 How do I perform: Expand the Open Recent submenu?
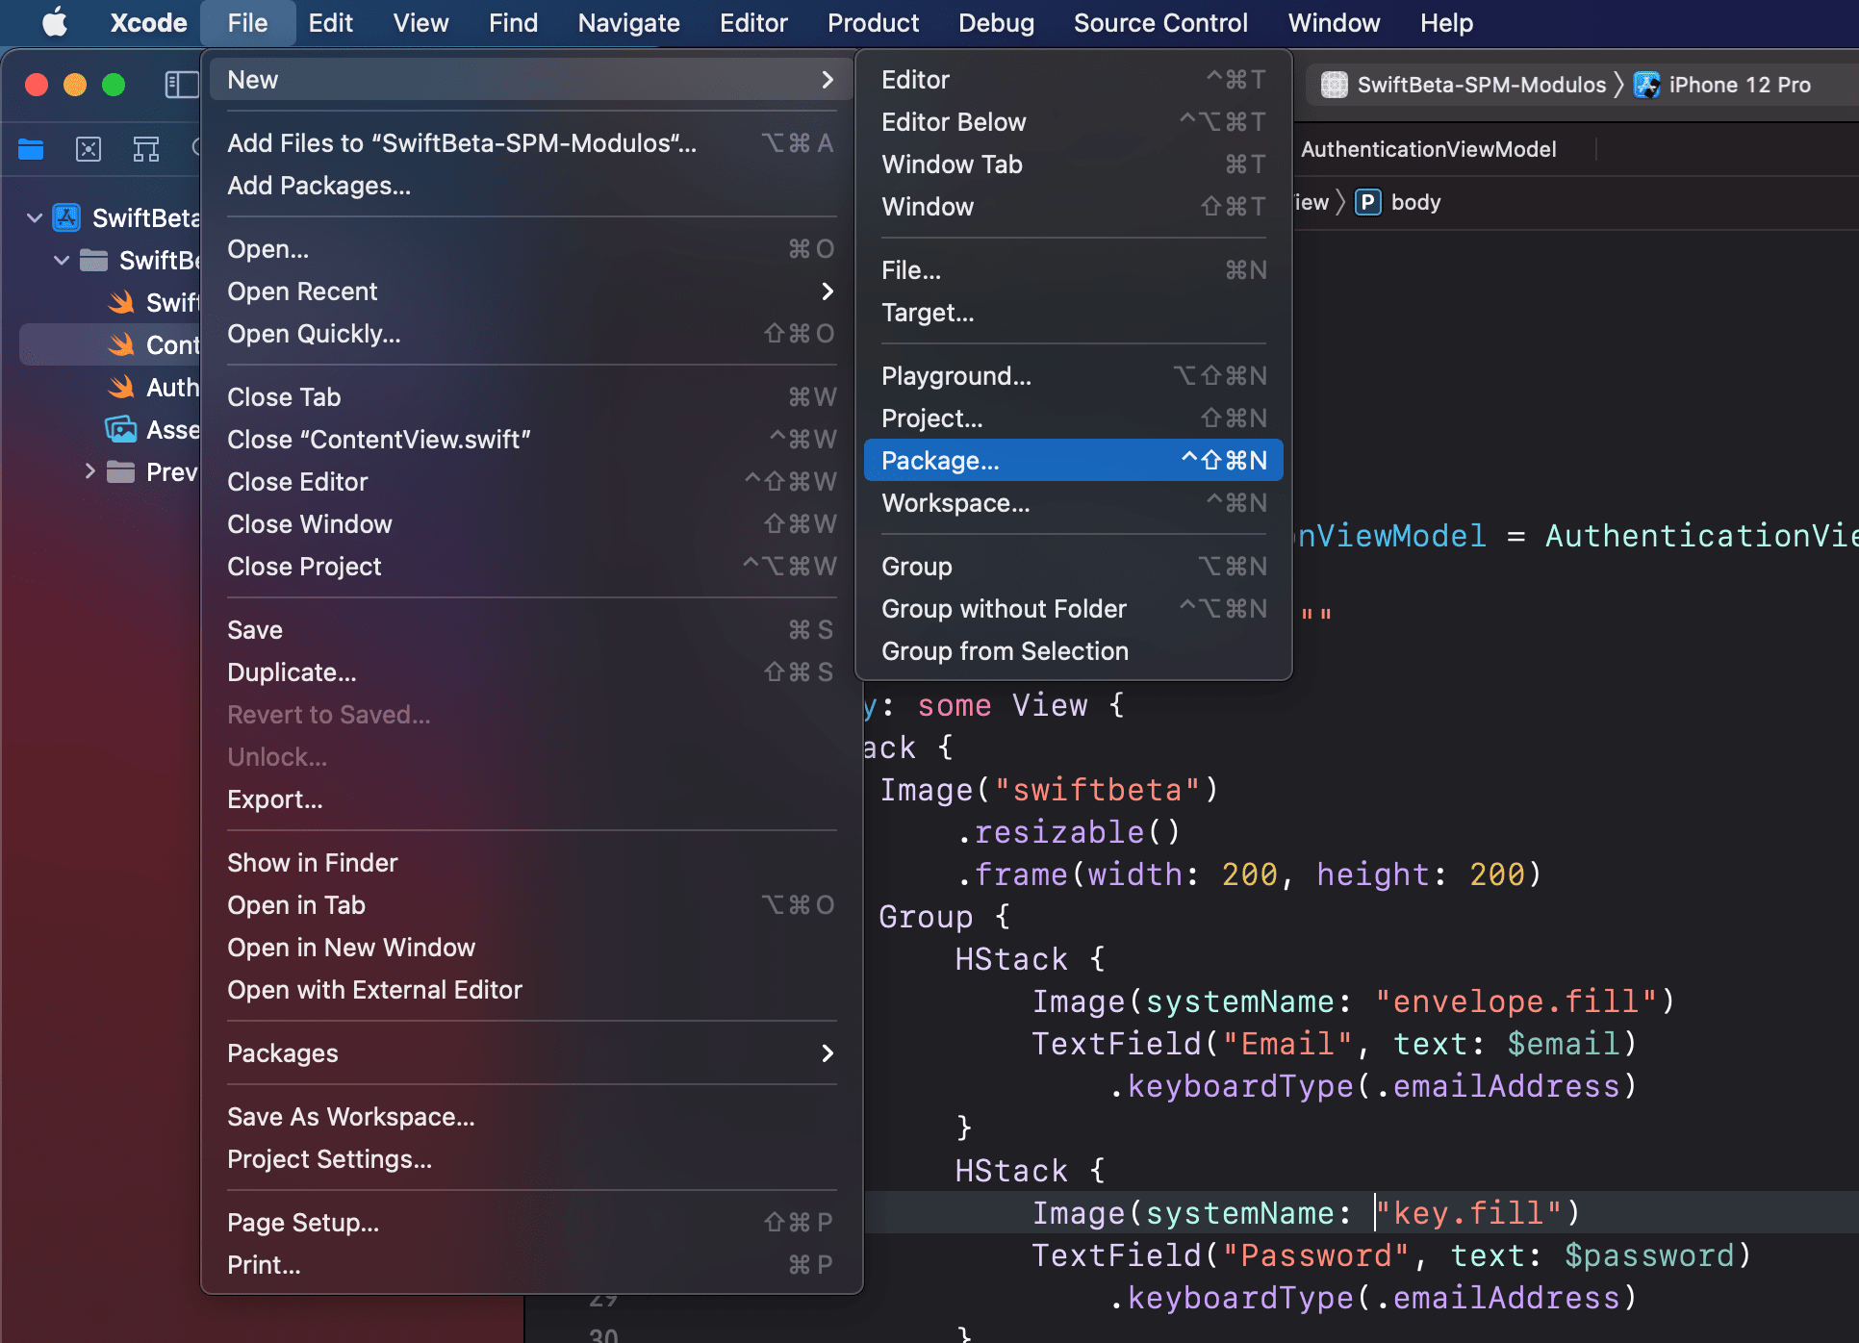coord(532,291)
